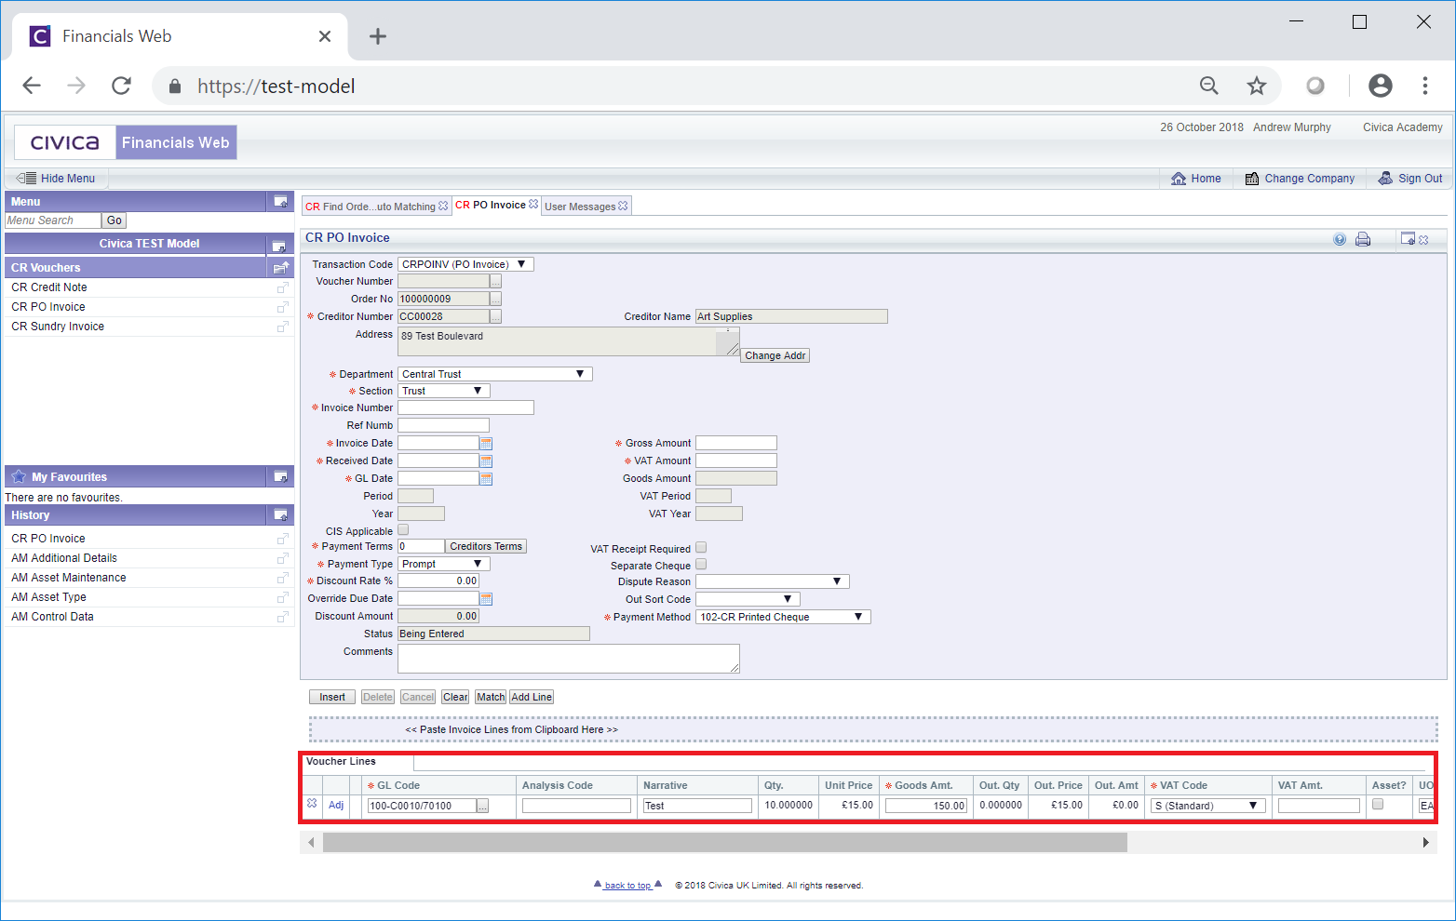Click the Home link

tap(1196, 179)
